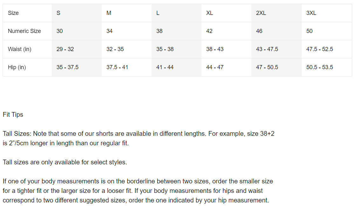Click the borderline measurements advice paragraph
Screen dimensions: 356x211
pyautogui.click(x=138, y=191)
